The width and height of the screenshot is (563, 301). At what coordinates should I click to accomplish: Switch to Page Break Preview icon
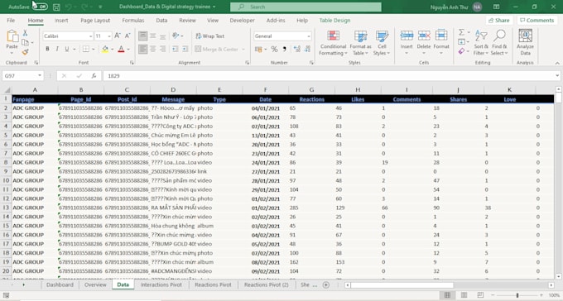tap(480, 295)
